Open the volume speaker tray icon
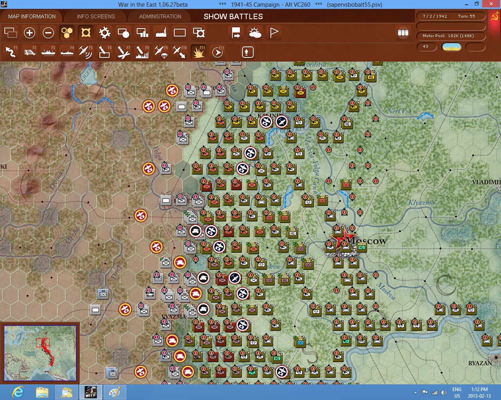 pyautogui.click(x=443, y=393)
